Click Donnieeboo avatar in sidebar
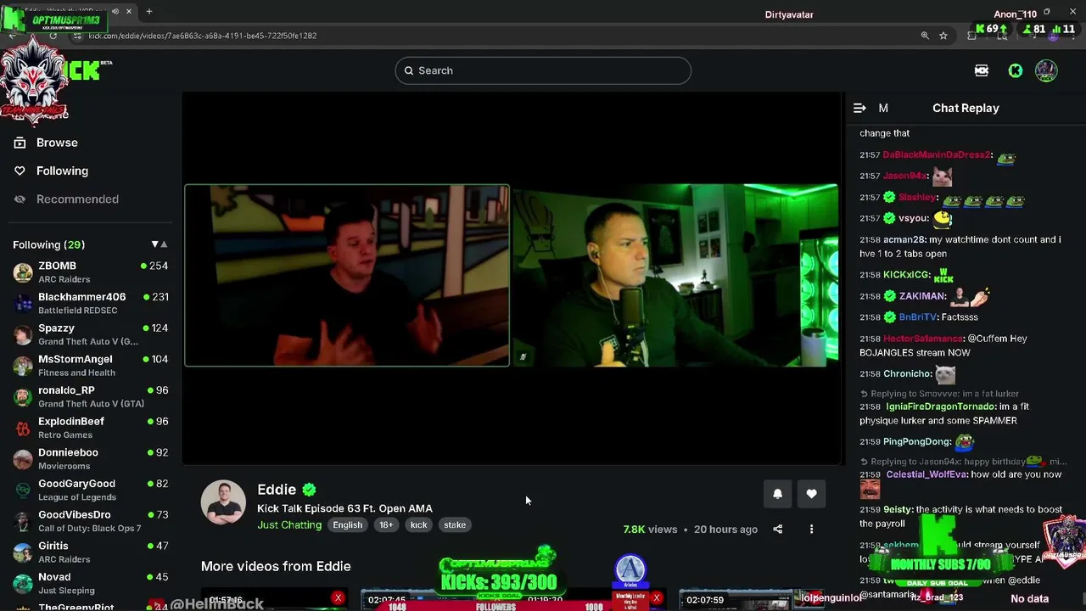The width and height of the screenshot is (1086, 611). (23, 459)
